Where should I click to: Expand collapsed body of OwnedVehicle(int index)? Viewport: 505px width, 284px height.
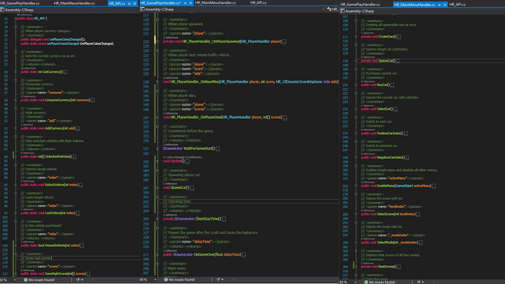(x=82, y=245)
